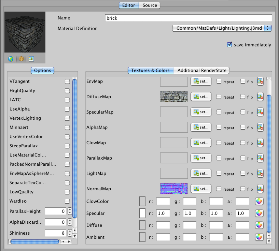Enable repeat for the DiffuseMap texture

(x=220, y=97)
